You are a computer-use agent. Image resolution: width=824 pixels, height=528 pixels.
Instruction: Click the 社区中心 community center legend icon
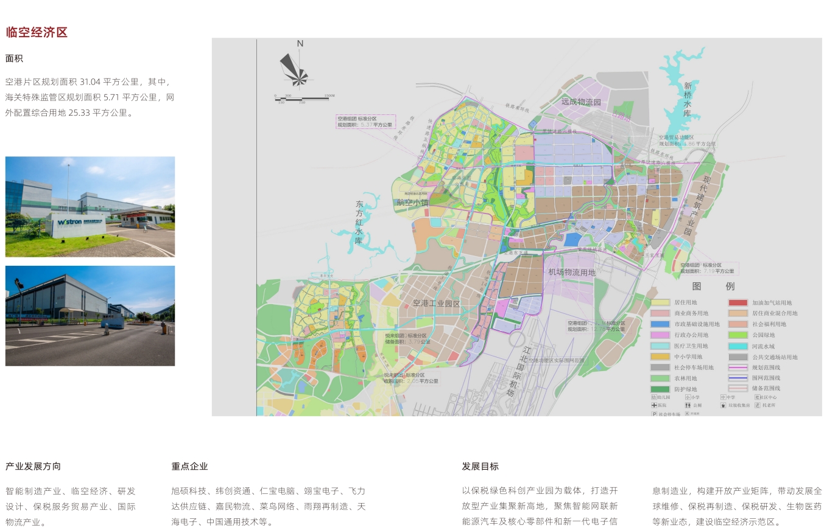(757, 397)
